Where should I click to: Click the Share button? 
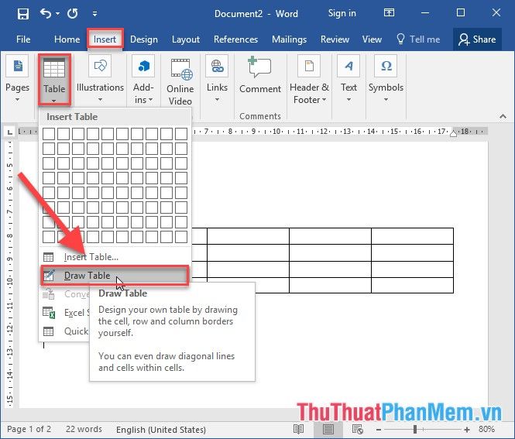point(477,39)
